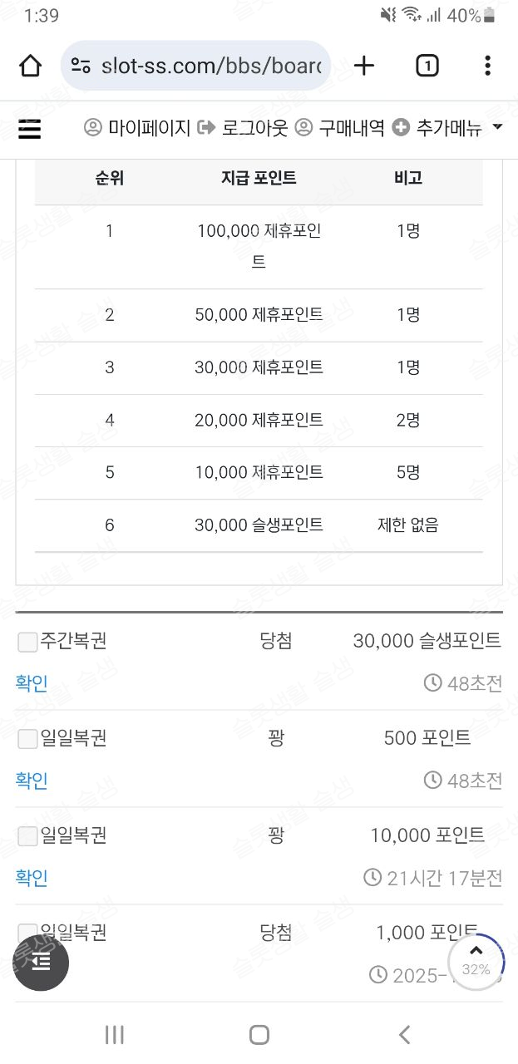Select 로그아웃 in the top menu
Viewport: 518px width, 1064px height.
[x=243, y=128]
